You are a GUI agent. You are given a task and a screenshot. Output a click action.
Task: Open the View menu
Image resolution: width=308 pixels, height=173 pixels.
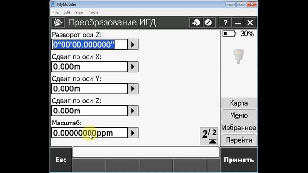(79, 12)
